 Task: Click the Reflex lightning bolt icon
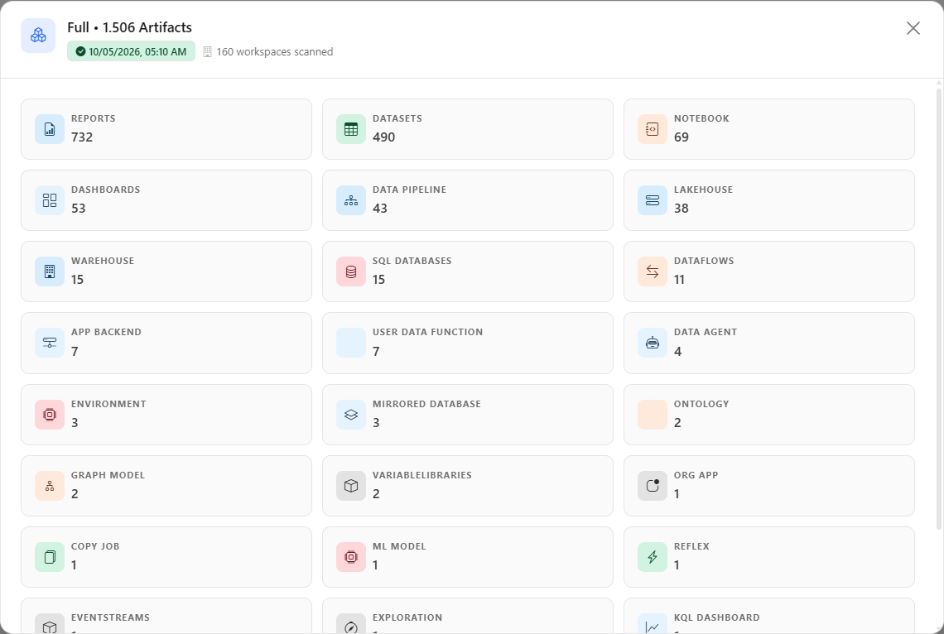pos(653,557)
